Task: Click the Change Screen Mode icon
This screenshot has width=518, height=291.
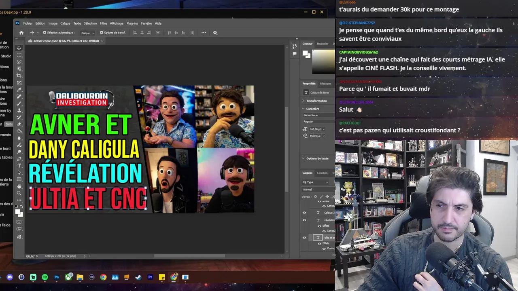Action: pyautogui.click(x=19, y=229)
